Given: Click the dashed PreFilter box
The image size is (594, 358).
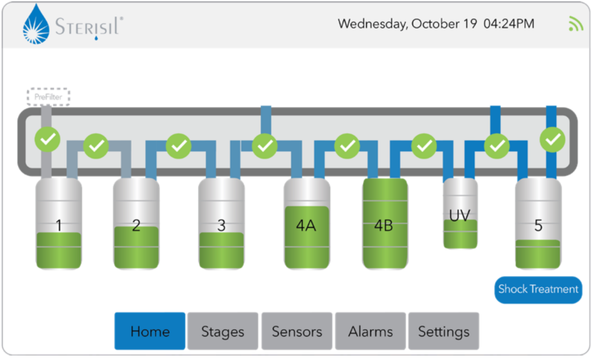Looking at the screenshot, I should point(48,97).
